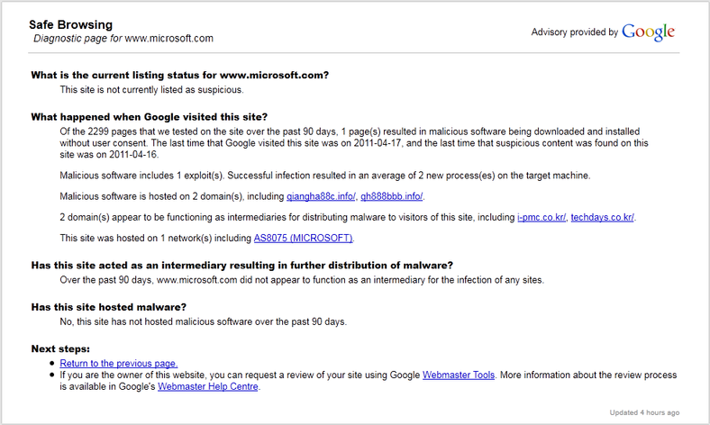This screenshot has height=425, width=710.
Task: Click heading 'What is the current listing status'
Action: tap(180, 75)
